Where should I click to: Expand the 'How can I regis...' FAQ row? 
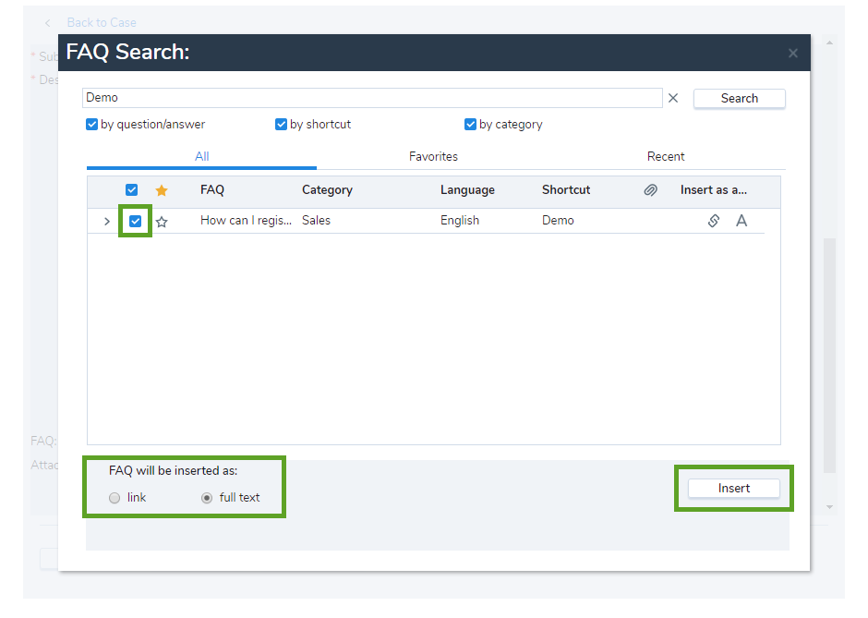click(x=107, y=222)
